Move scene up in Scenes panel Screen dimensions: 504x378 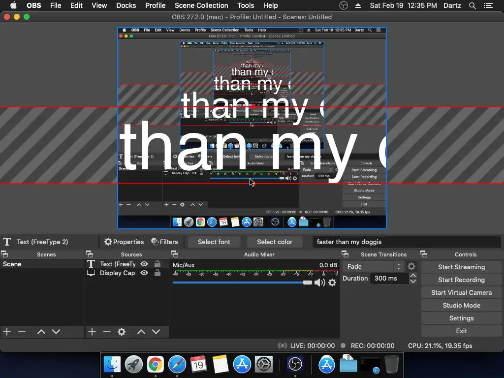tap(41, 332)
